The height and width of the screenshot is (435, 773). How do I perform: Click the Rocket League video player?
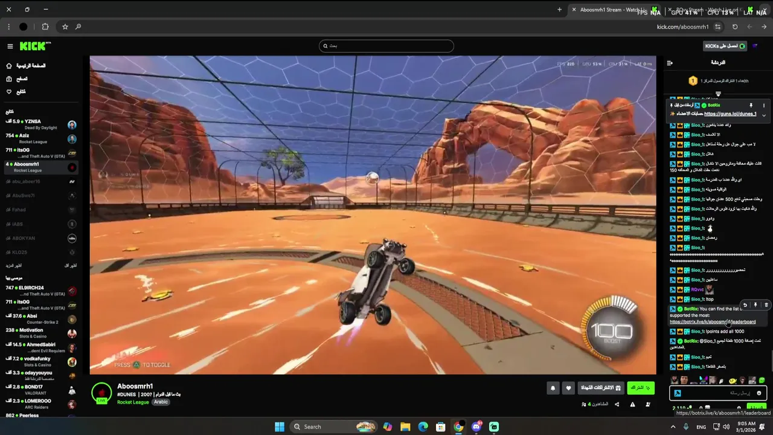click(x=373, y=215)
